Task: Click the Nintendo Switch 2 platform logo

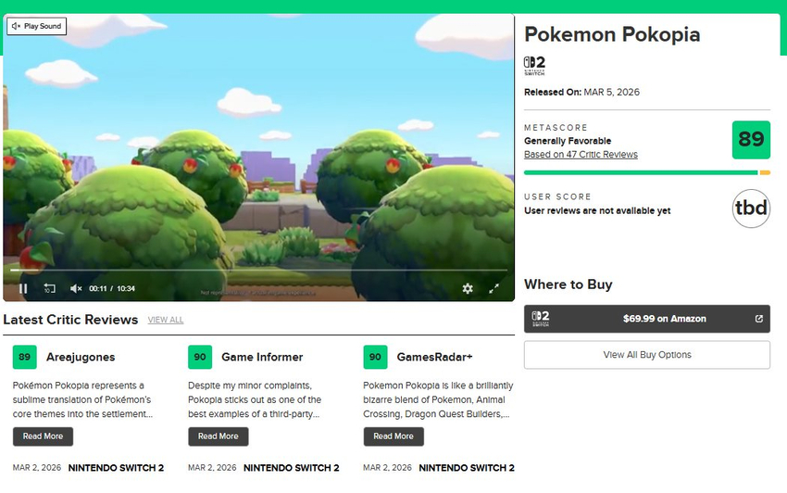Action: pos(534,66)
